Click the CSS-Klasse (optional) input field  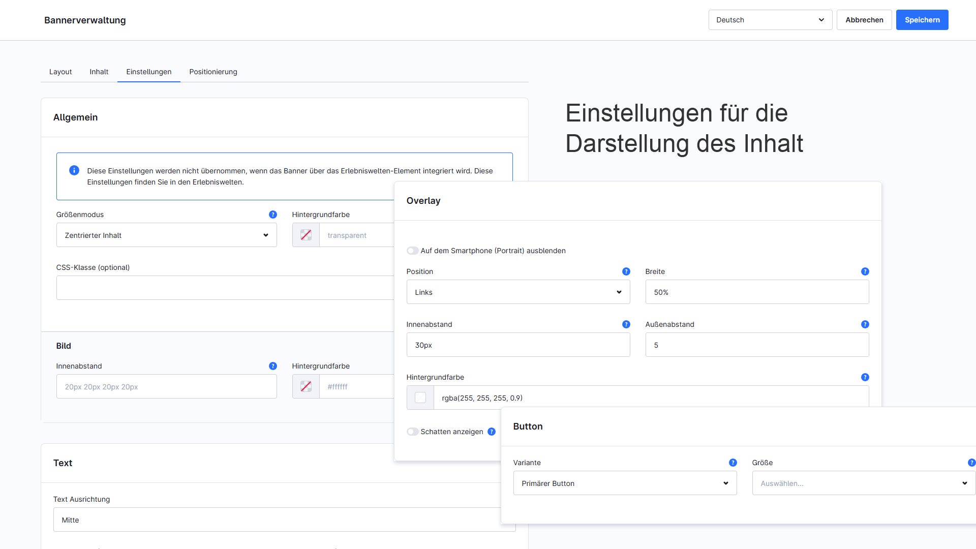click(225, 288)
